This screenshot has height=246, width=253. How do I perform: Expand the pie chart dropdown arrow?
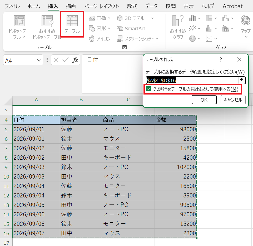tap(199, 39)
